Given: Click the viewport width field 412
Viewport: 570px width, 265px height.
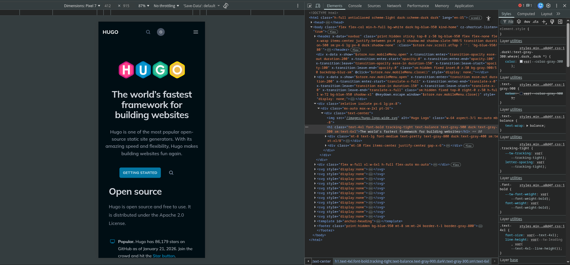Looking at the screenshot, I should (108, 6).
